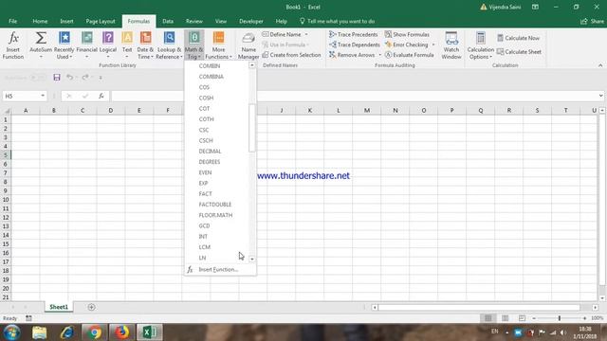This screenshot has width=607, height=341.
Task: Switch to the Developer tab
Action: [250, 21]
